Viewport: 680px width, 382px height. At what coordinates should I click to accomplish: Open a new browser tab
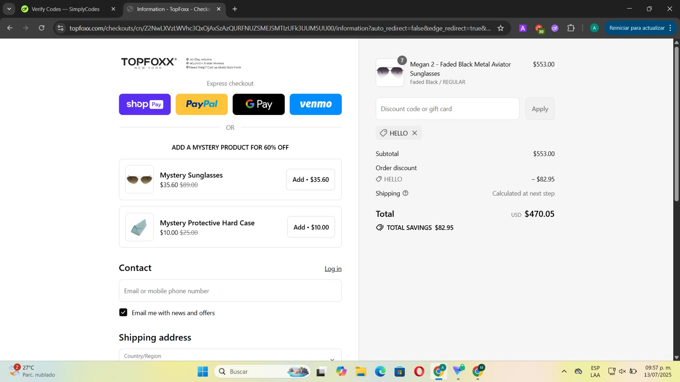pyautogui.click(x=235, y=9)
